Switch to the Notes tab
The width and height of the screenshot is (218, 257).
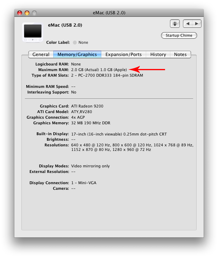click(x=180, y=54)
